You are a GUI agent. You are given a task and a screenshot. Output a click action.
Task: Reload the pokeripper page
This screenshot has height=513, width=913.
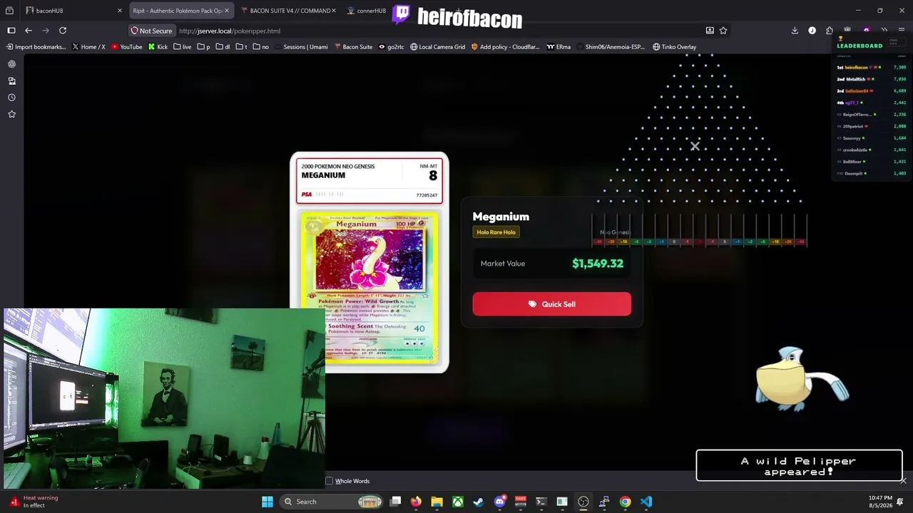[x=63, y=31]
